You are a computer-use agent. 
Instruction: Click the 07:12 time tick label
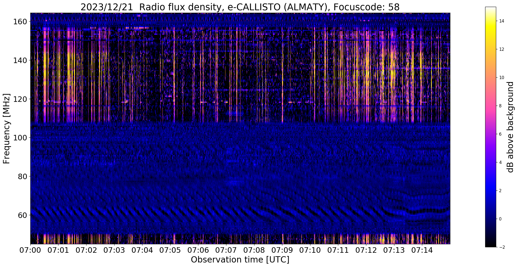point(366,250)
